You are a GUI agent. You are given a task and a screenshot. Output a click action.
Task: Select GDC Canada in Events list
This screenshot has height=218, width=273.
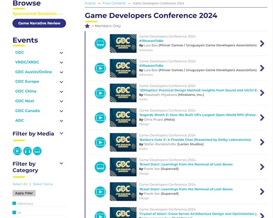[x=27, y=111]
